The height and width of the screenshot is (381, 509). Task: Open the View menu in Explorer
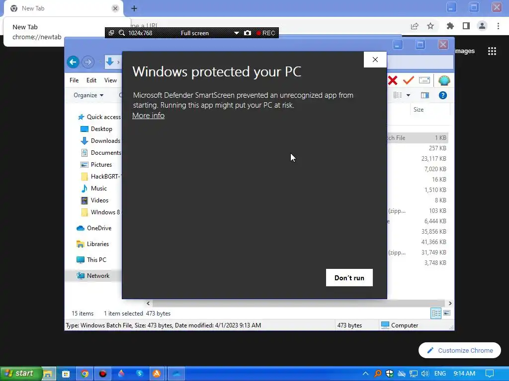coord(110,80)
